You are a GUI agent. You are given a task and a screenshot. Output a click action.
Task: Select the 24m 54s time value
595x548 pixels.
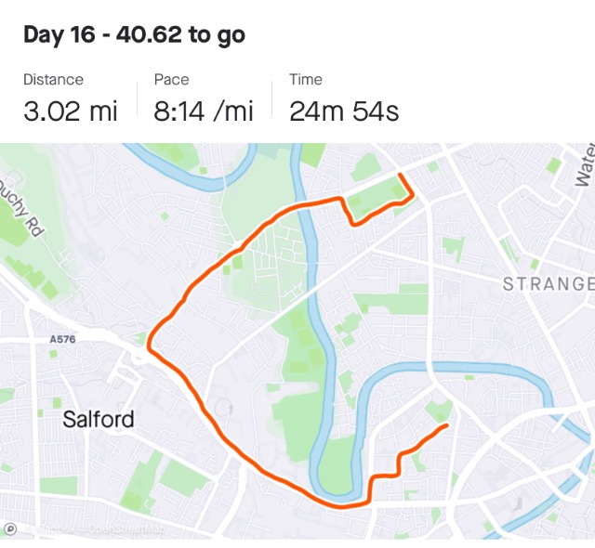pos(344,111)
